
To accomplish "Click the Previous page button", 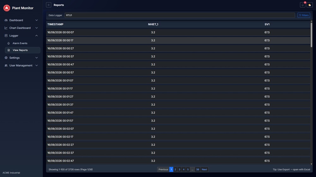I will 163,169.
